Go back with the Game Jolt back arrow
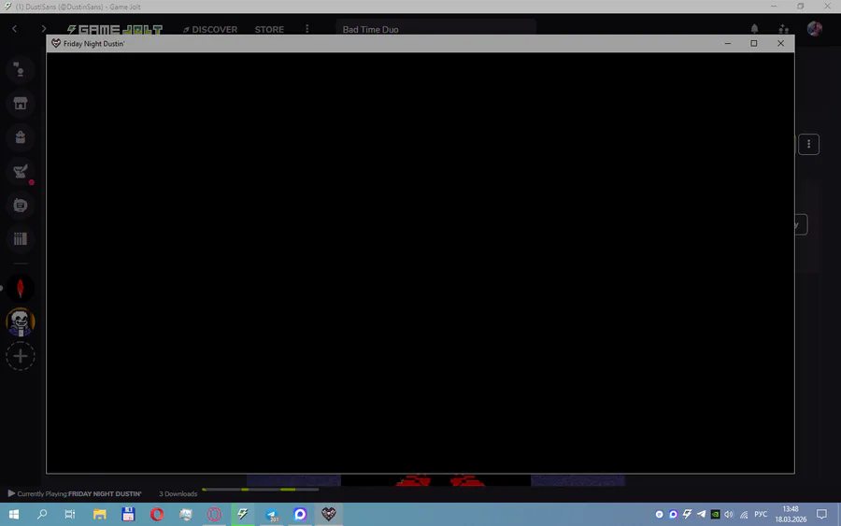841x526 pixels. click(14, 29)
